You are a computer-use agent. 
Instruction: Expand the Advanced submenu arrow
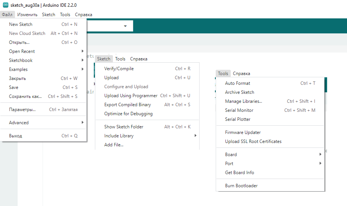[82, 122]
